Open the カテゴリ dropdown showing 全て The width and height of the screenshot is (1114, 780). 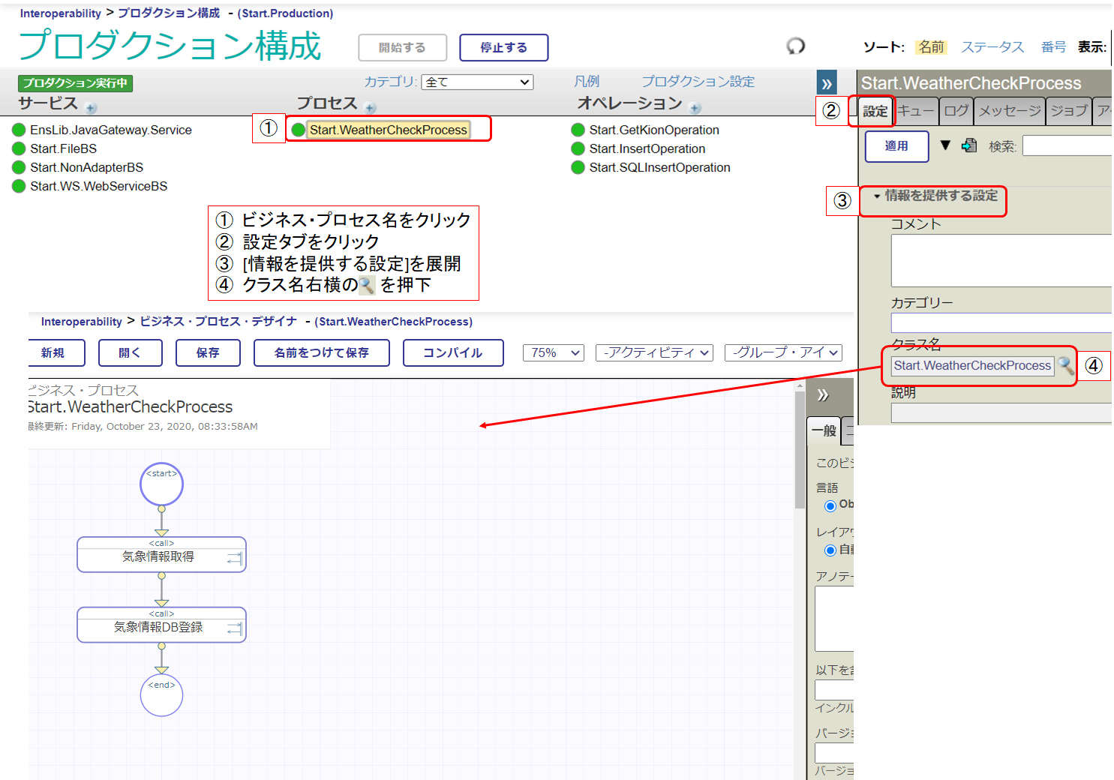point(477,82)
